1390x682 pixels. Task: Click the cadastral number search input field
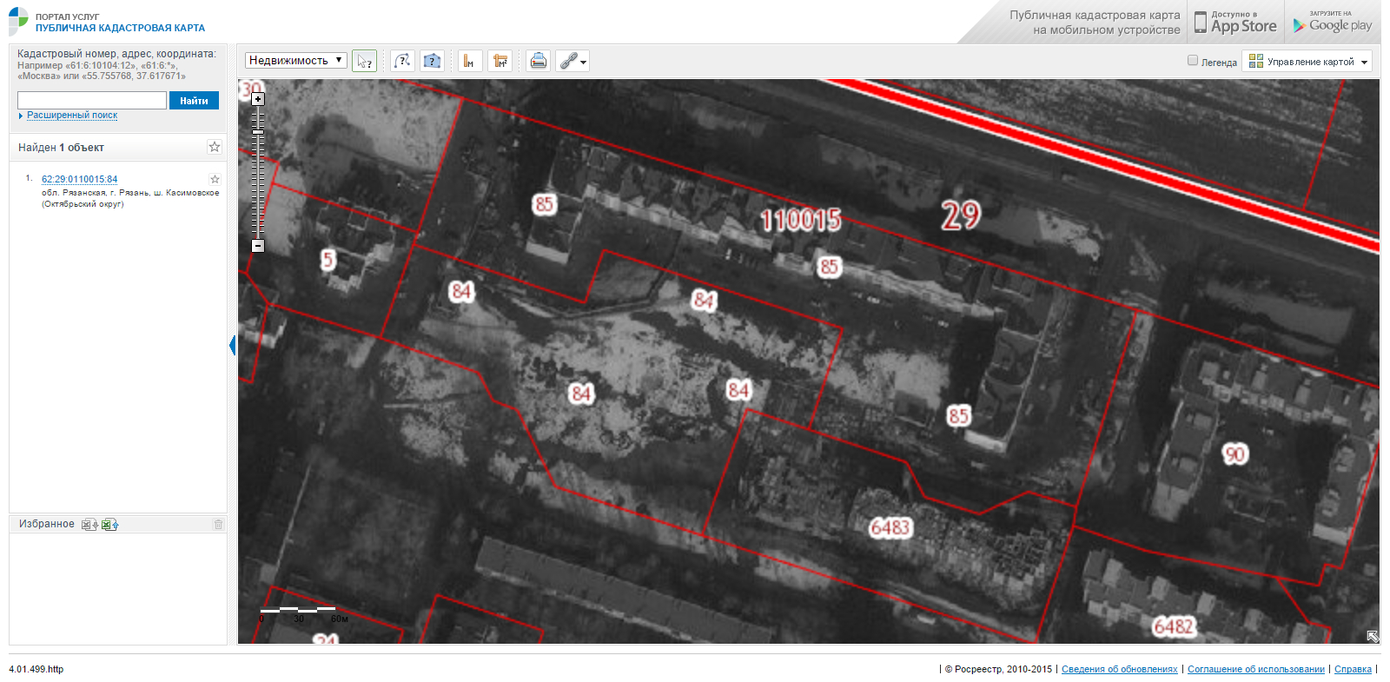point(92,101)
